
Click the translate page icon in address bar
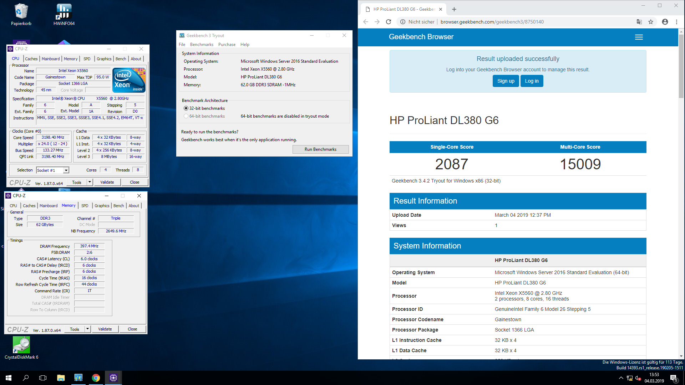[639, 22]
